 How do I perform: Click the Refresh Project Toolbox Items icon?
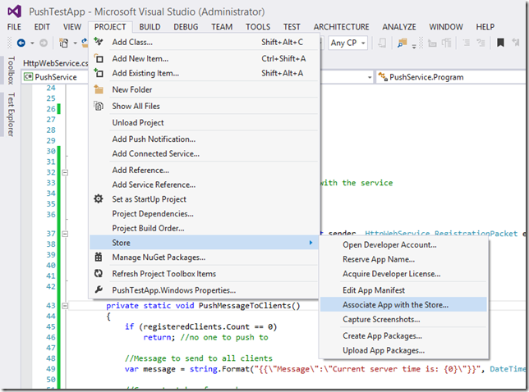coord(99,273)
